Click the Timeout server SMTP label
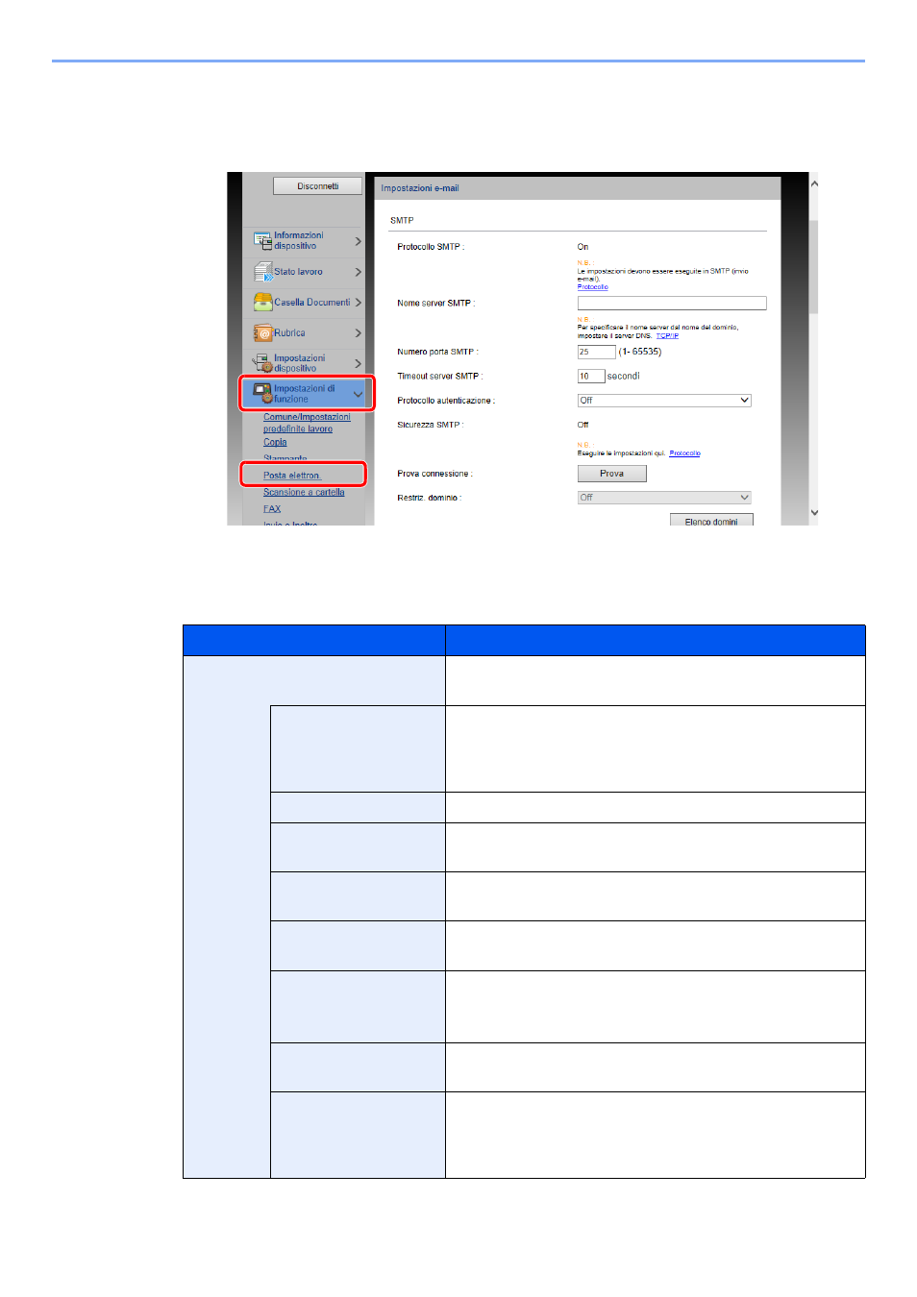Image resolution: width=917 pixels, height=1297 pixels. (439, 377)
